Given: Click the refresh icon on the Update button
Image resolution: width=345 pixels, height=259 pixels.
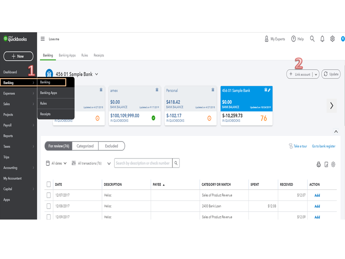Looking at the screenshot, I should click(326, 74).
